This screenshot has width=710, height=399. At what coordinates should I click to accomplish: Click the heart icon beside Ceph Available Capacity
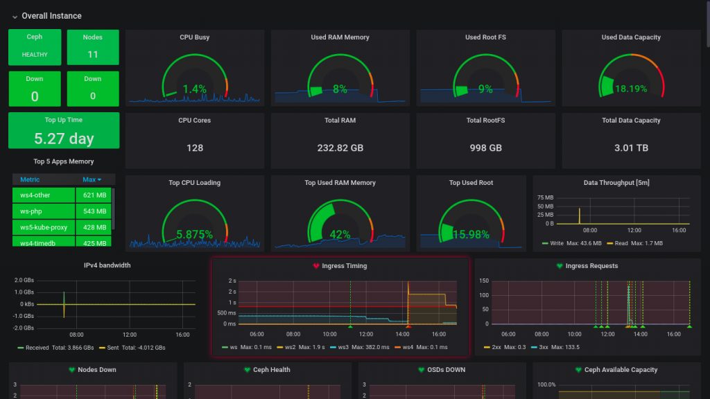click(578, 370)
